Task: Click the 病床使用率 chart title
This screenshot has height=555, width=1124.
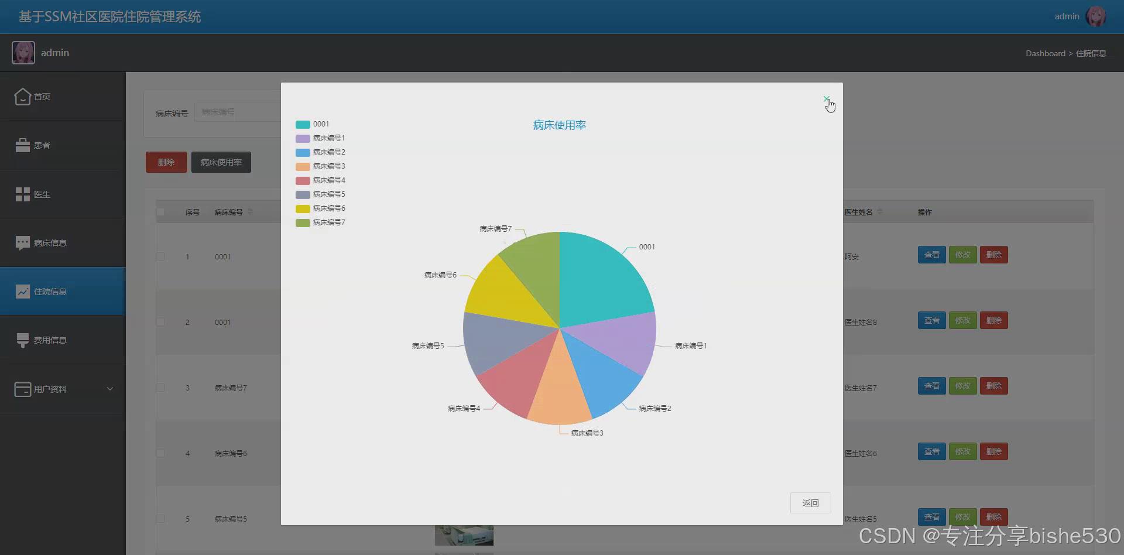Action: [x=559, y=125]
